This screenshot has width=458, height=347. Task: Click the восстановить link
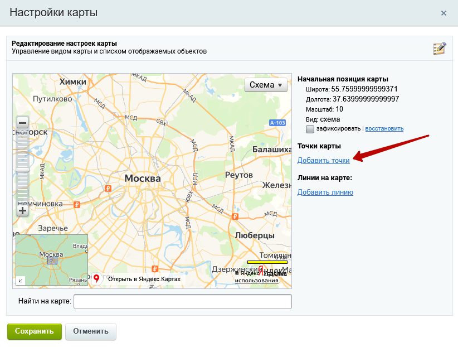(385, 128)
